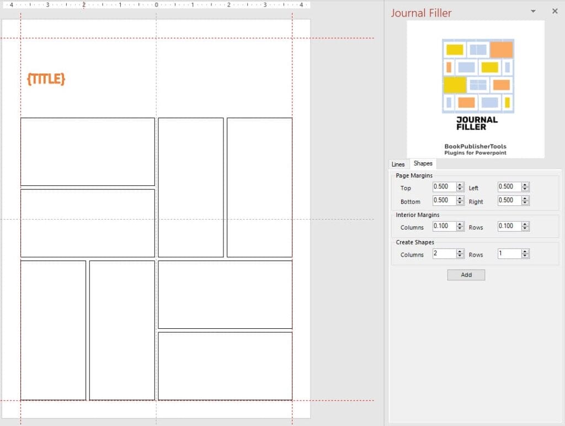Increase Create Shapes Rows with spinner arrow
The image size is (565, 426).
pos(525,252)
